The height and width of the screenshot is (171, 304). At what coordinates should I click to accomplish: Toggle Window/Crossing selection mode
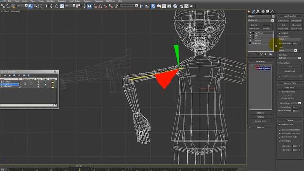click(x=46, y=6)
